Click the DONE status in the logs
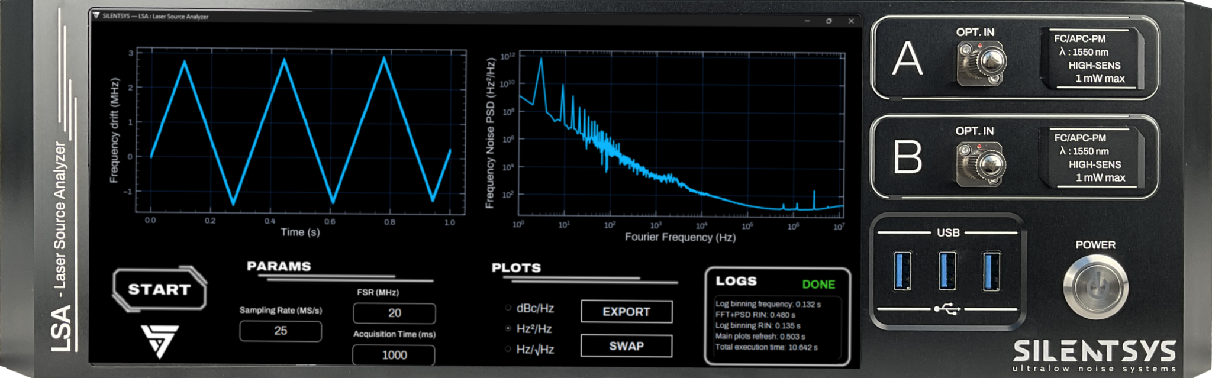The height and width of the screenshot is (378, 1212). tap(818, 285)
